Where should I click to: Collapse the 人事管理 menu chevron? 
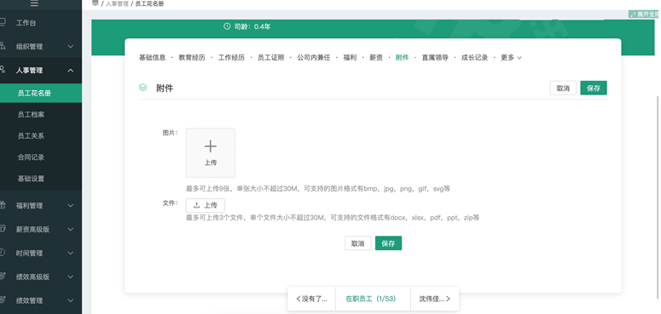click(x=71, y=70)
